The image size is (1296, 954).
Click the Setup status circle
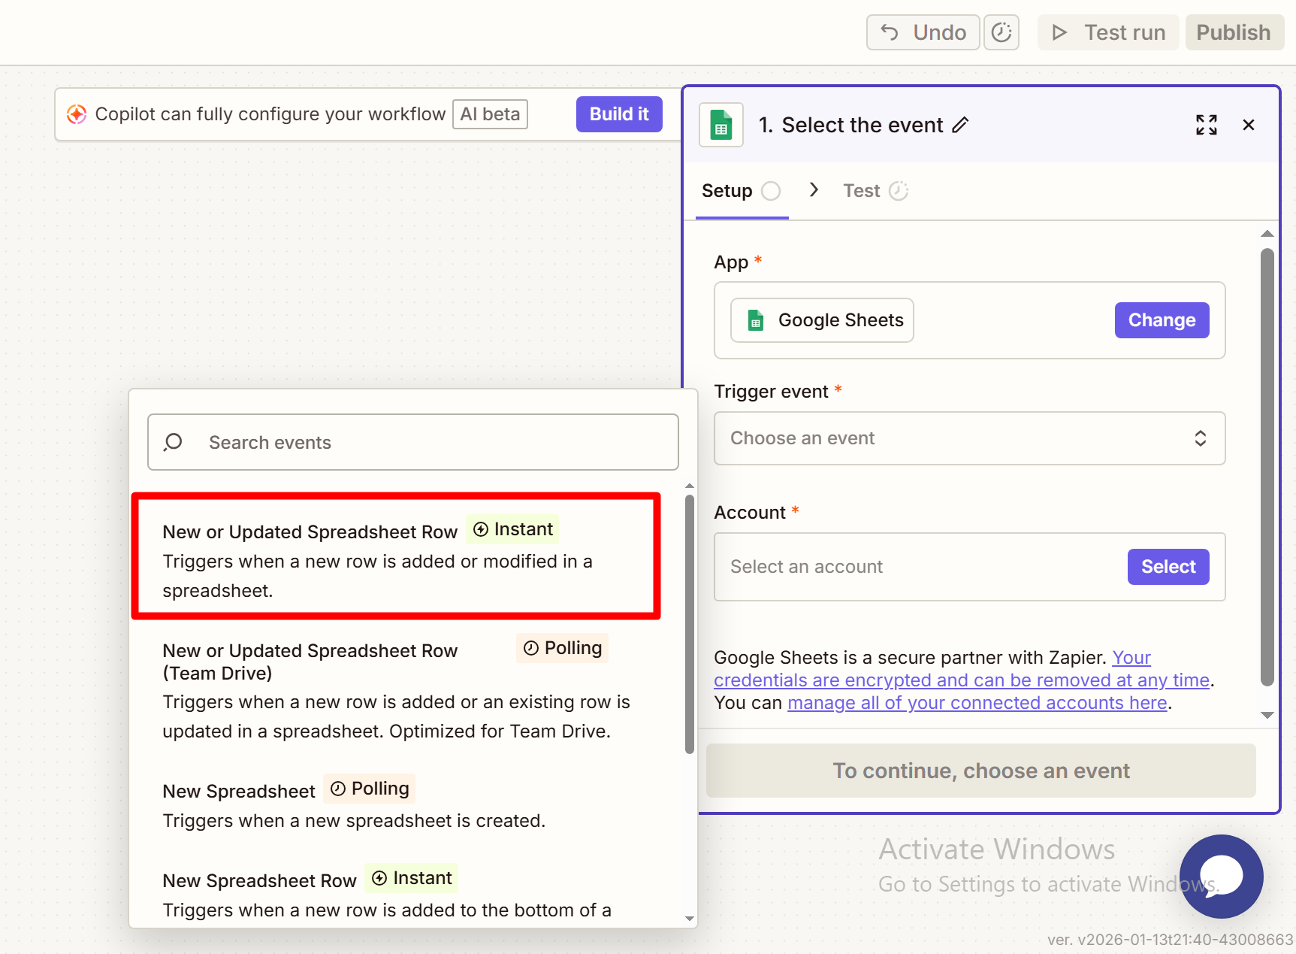tap(771, 191)
